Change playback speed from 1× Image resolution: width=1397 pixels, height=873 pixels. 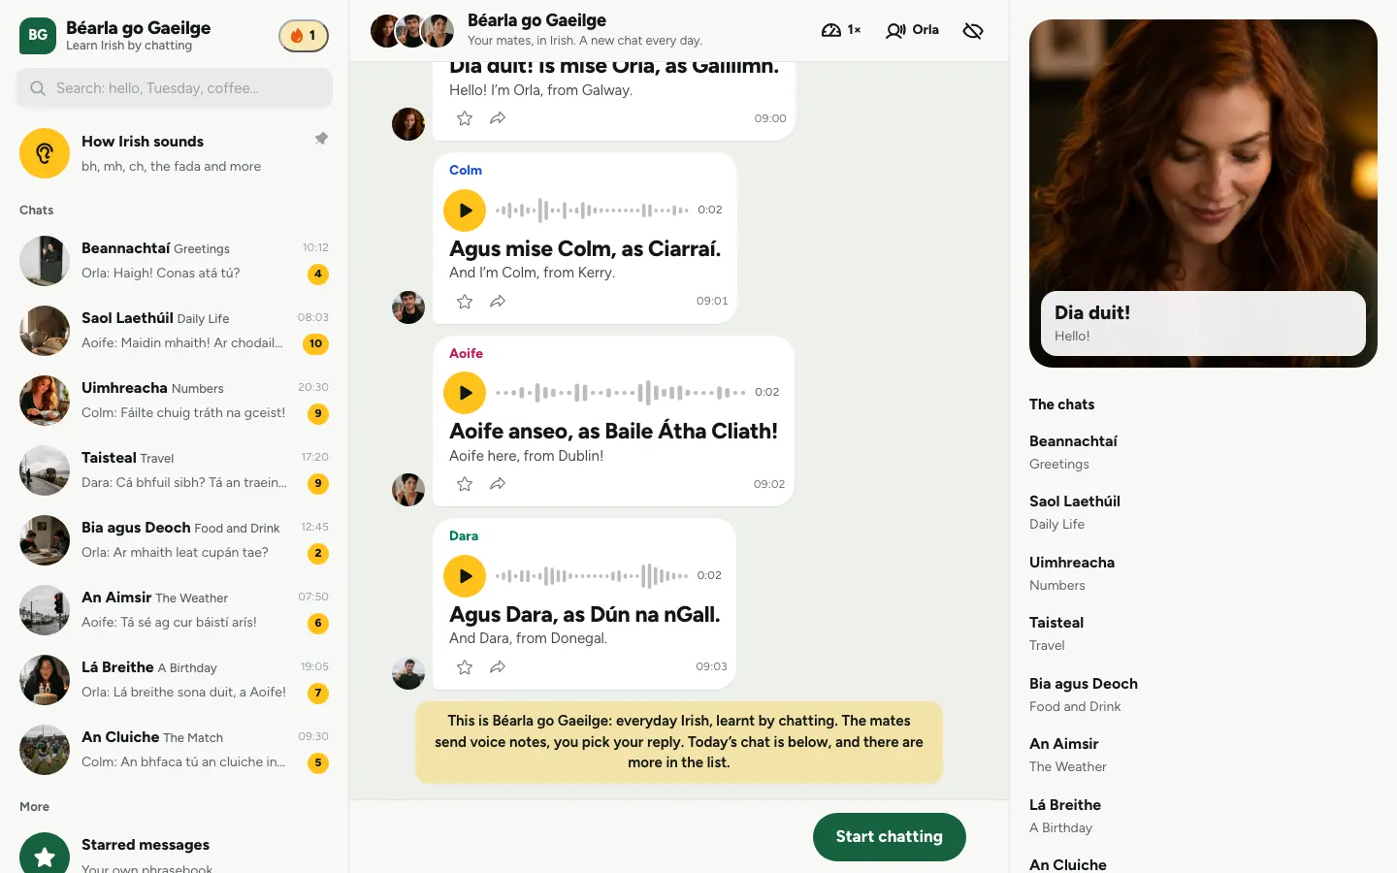(841, 30)
